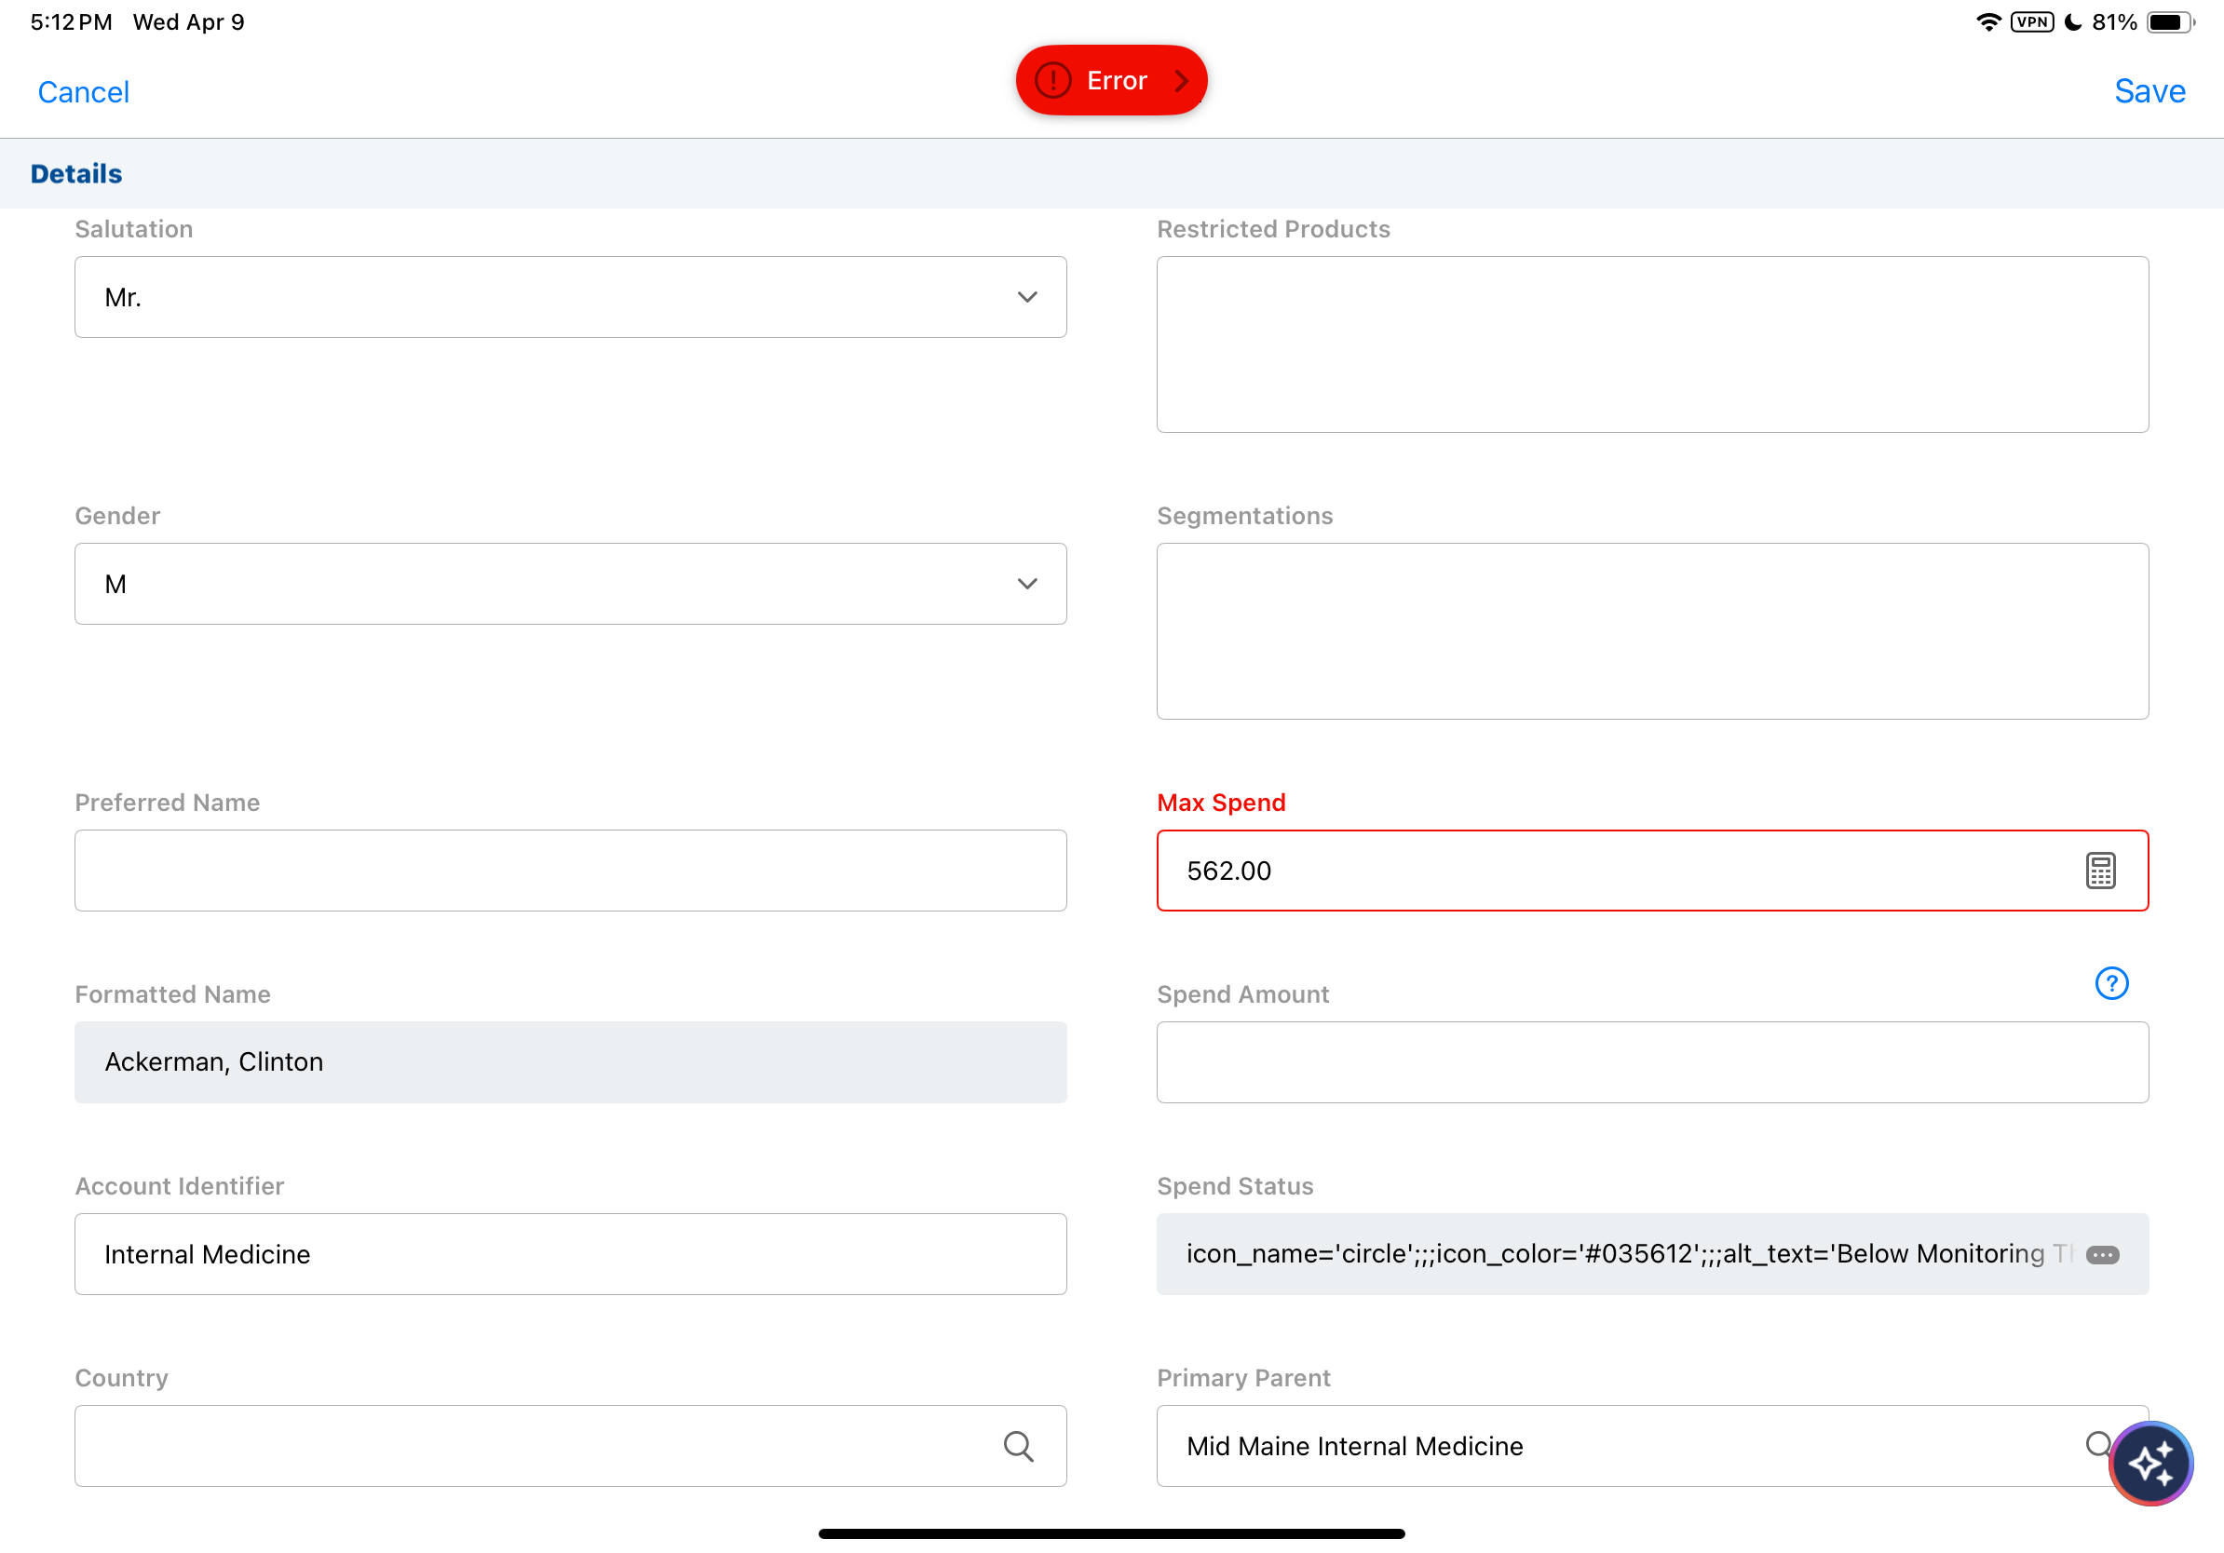The image size is (2224, 1553).
Task: Tap the battery indicator in status bar
Action: (x=2169, y=22)
